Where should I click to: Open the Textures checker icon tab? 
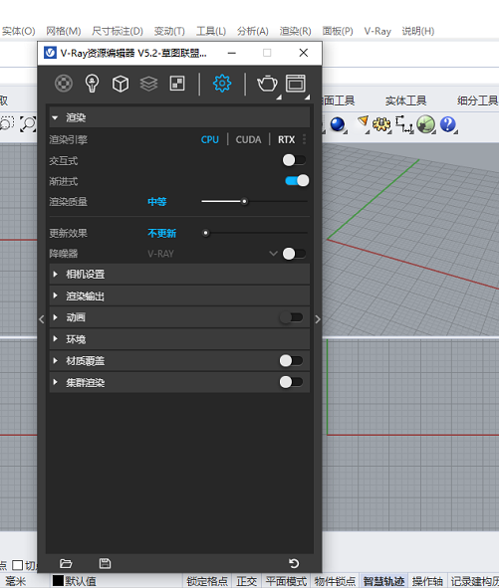177,84
